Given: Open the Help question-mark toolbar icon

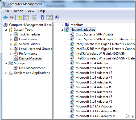Looking at the screenshot, I should pyautogui.click(x=42, y=17).
